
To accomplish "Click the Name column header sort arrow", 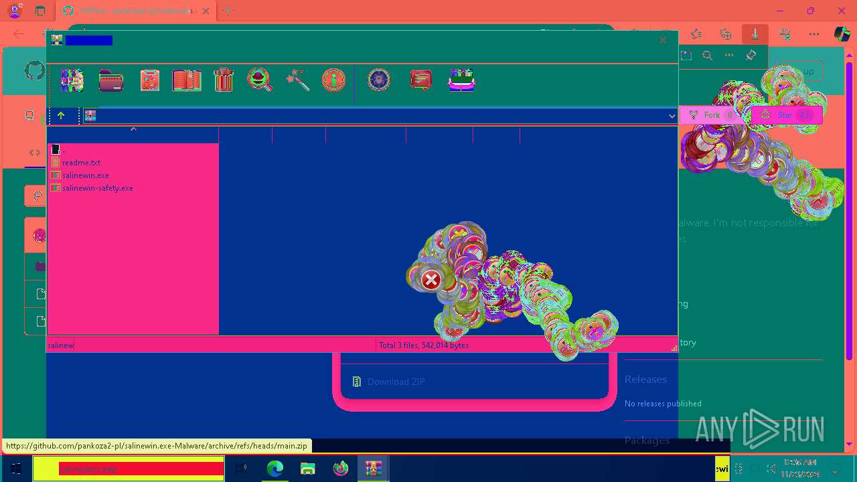I will 133,129.
